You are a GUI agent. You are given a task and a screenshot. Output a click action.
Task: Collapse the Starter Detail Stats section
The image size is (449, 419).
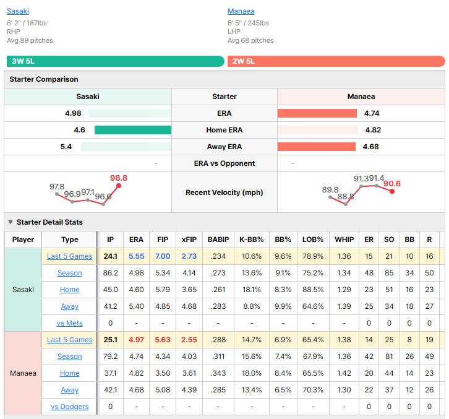tap(11, 222)
